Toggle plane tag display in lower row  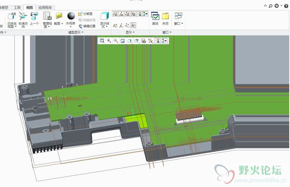pos(115,25)
